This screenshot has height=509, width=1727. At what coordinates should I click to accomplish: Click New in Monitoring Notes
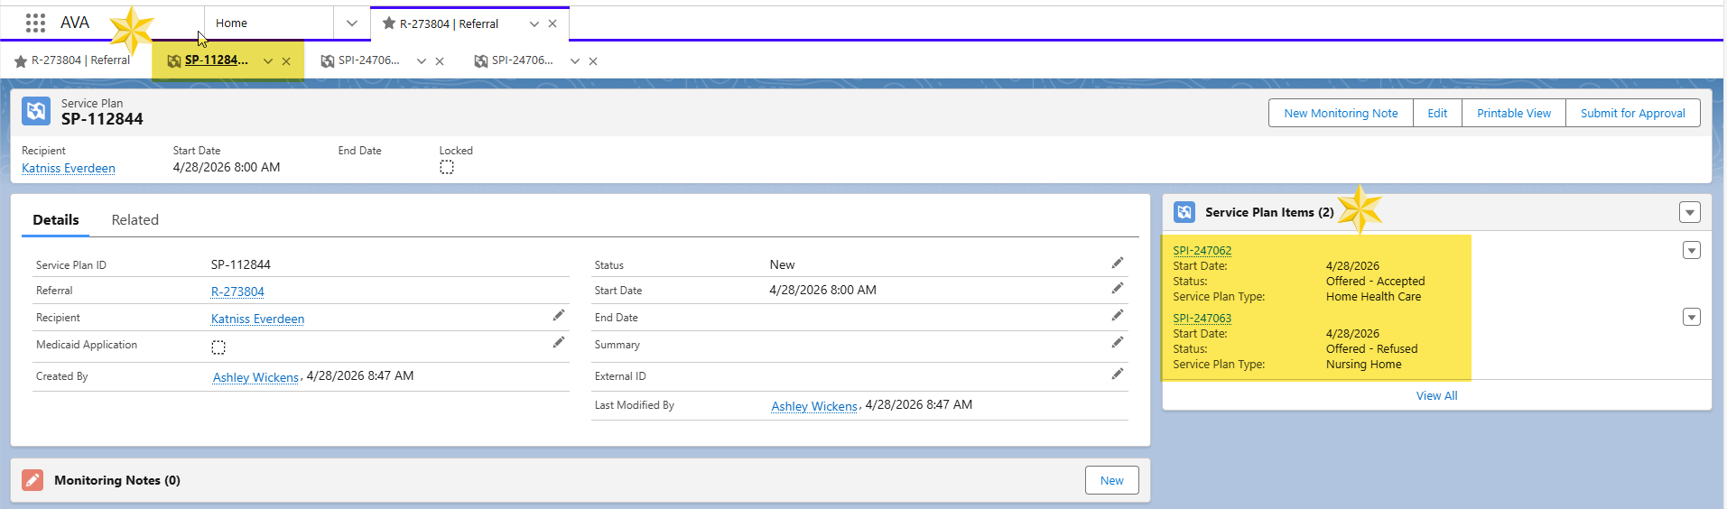click(1111, 480)
